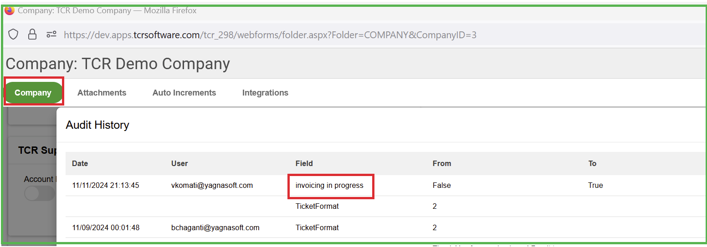Click the bchaganti@yagnasoft.com user entry

coord(215,227)
